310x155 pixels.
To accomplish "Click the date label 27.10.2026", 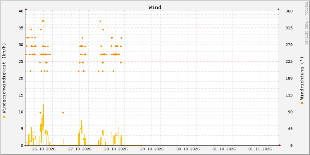I will pyautogui.click(x=80, y=149).
